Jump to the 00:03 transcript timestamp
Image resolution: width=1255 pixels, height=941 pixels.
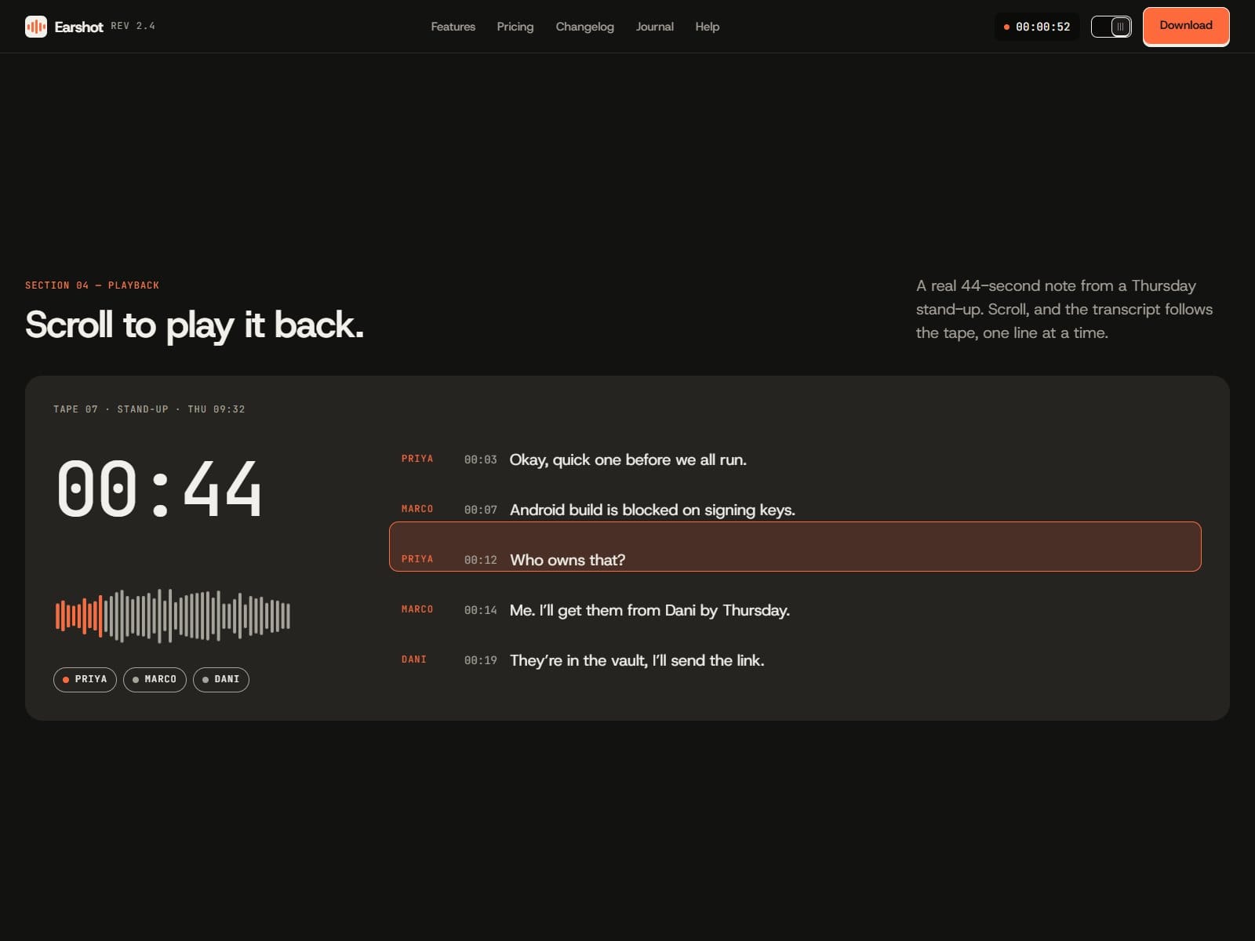point(481,460)
